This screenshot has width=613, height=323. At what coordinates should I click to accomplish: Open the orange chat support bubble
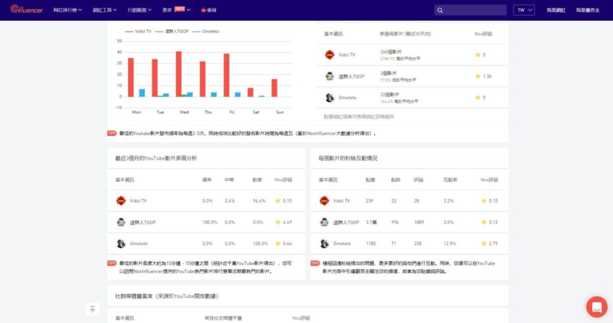pyautogui.click(x=596, y=307)
